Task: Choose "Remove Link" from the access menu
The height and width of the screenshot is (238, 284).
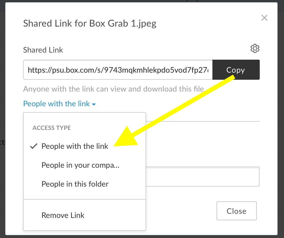Action: 63,215
